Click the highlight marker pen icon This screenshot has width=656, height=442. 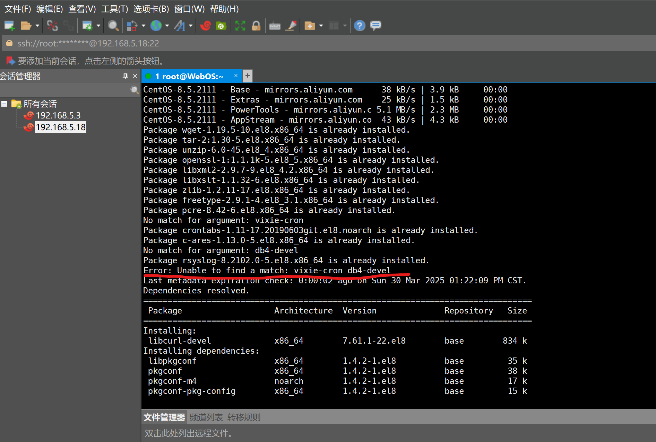tap(291, 26)
